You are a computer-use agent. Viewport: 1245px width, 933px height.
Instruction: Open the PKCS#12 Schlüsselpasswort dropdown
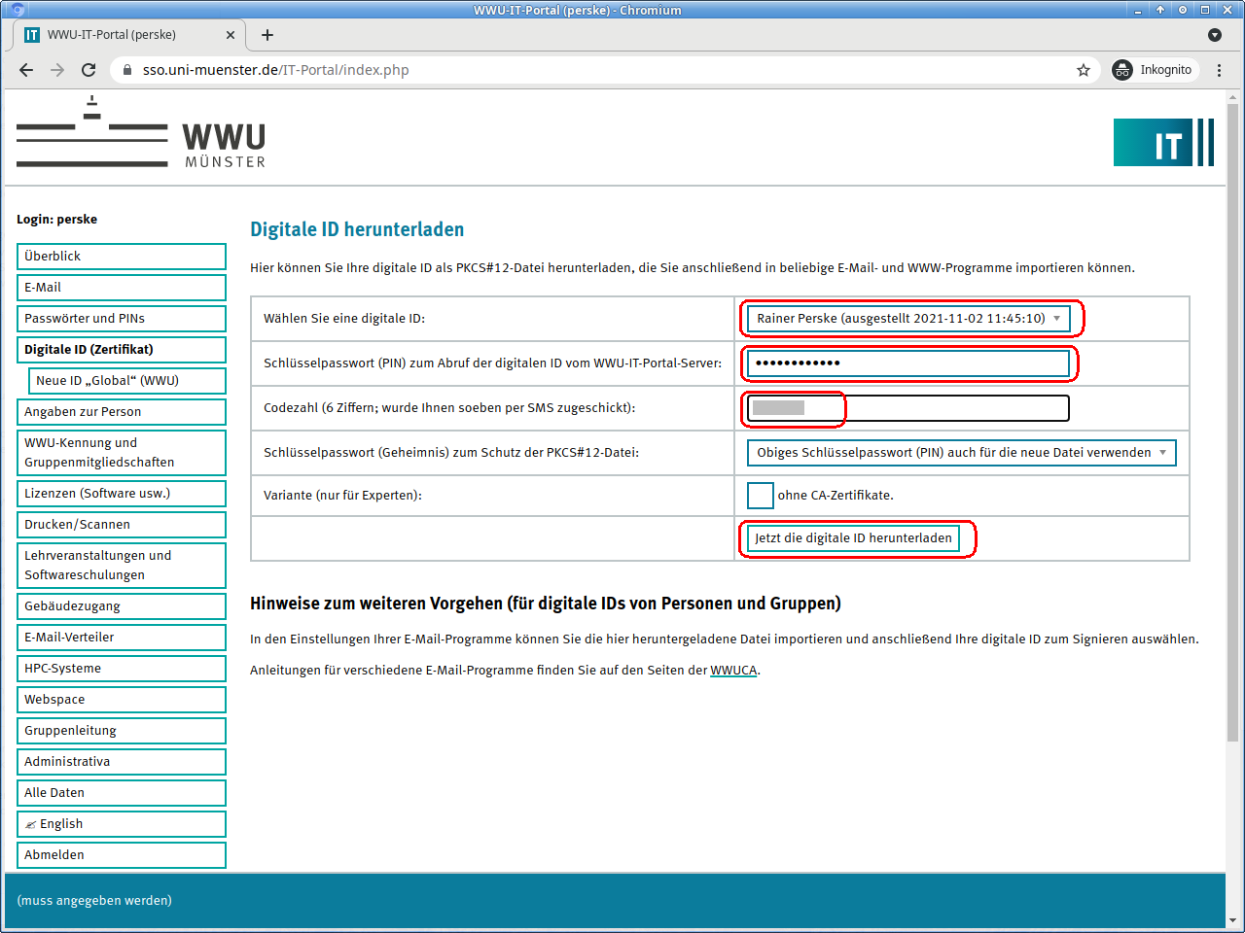[960, 453]
